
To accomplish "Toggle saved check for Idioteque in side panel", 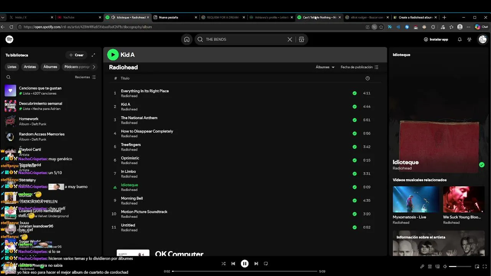I will click(482, 165).
